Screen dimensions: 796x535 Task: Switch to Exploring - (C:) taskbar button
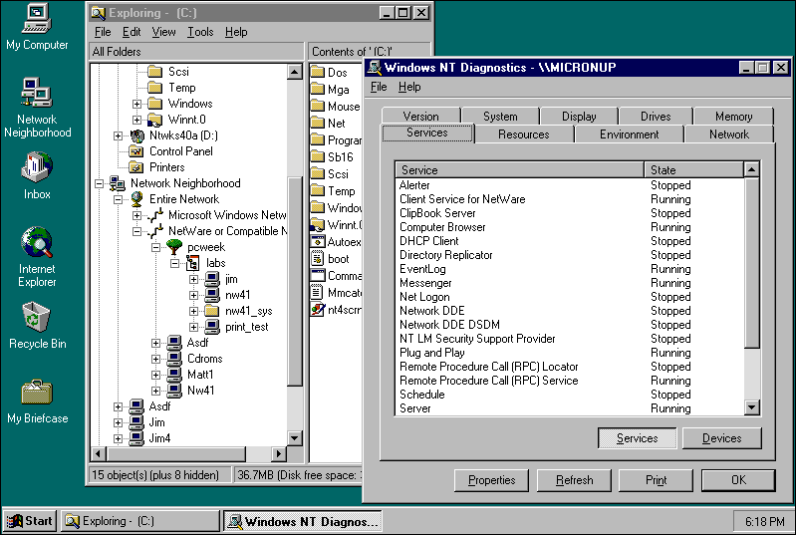(140, 521)
